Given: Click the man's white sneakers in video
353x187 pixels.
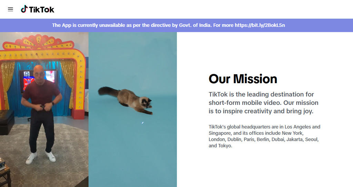Looking at the screenshot, I should 41,157.
